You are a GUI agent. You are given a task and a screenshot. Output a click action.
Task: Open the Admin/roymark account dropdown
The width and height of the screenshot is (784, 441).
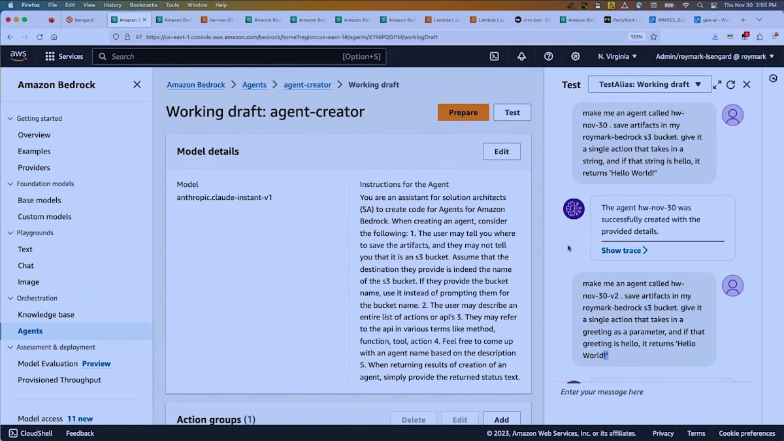coord(715,57)
